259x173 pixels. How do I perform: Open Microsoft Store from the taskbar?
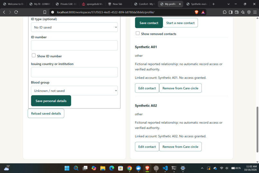pyautogui.click(x=121, y=168)
